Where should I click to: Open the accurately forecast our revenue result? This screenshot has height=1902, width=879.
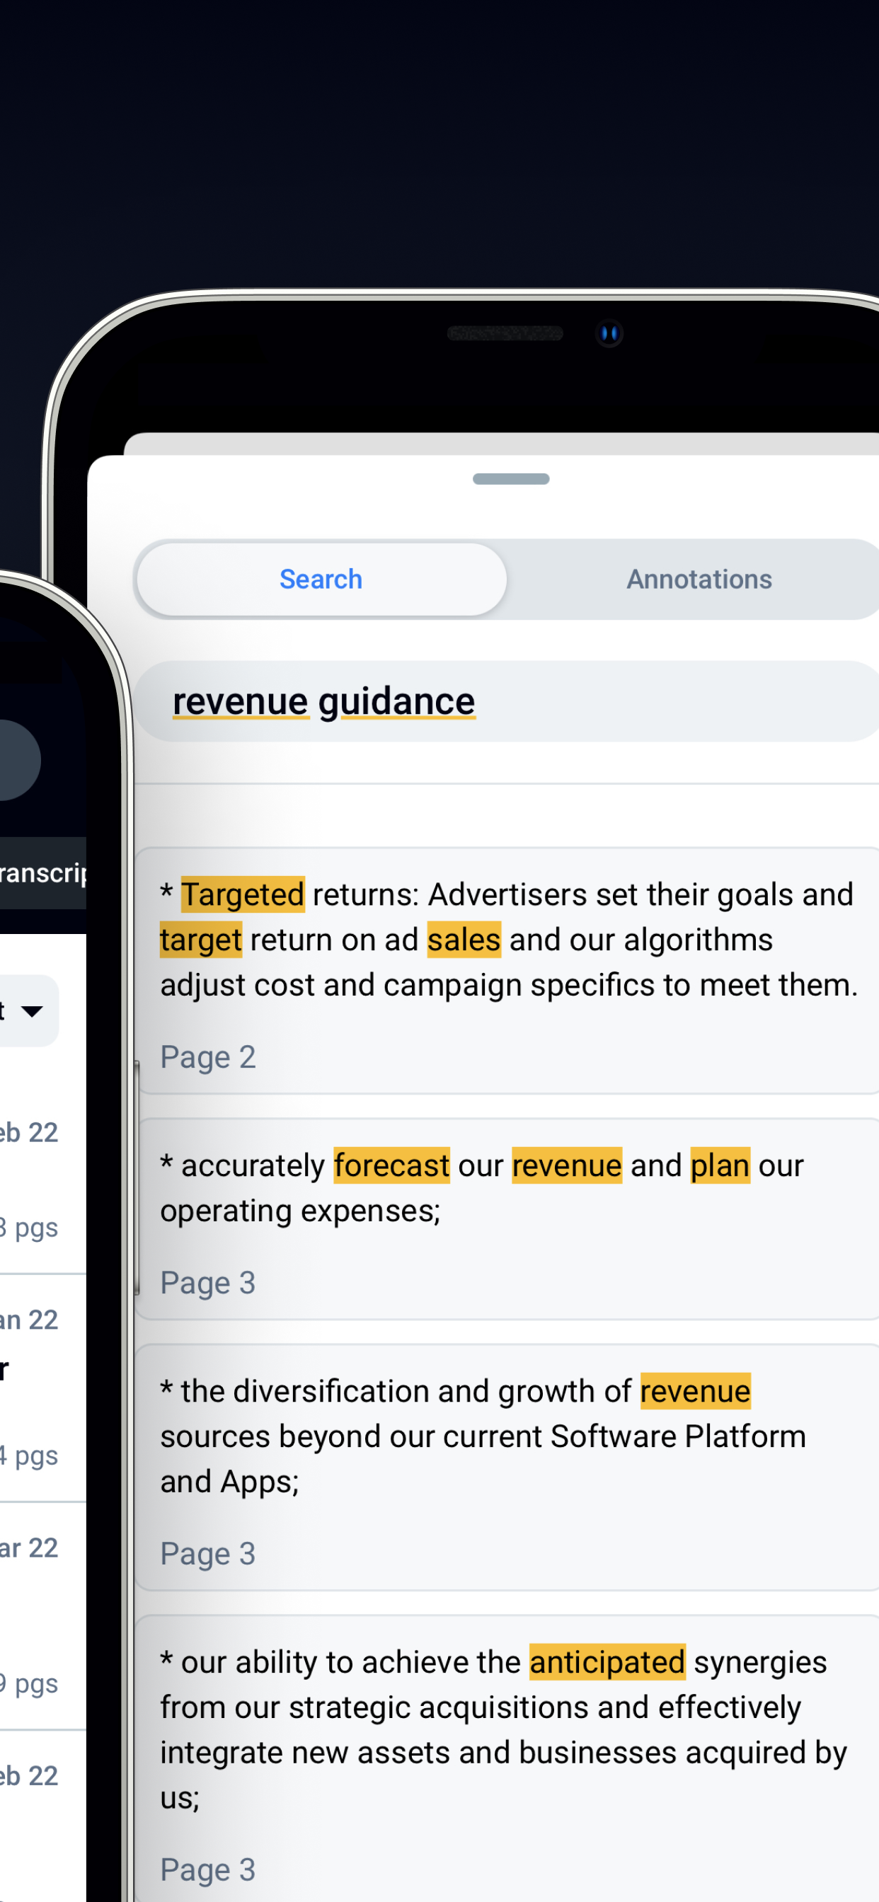pos(507,1218)
